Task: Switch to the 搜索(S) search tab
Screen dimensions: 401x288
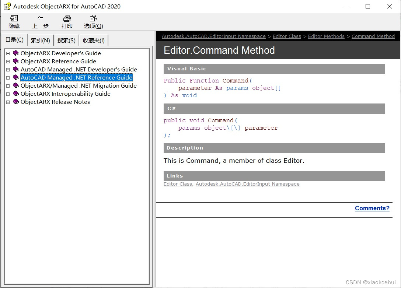Action: point(66,41)
